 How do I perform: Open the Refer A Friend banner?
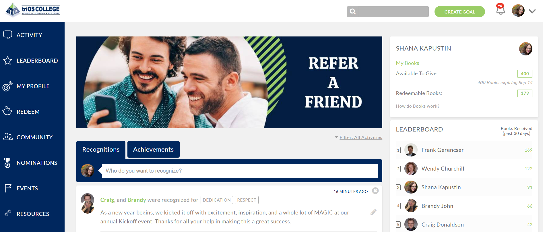229,82
